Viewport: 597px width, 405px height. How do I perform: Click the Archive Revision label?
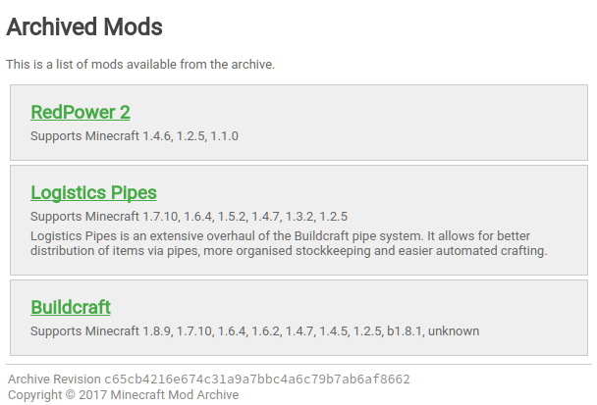pyautogui.click(x=54, y=380)
